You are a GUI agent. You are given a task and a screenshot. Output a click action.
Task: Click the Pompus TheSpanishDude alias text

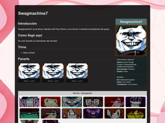coord(127,64)
